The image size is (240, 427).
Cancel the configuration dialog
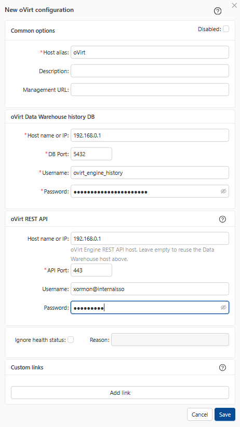click(199, 415)
